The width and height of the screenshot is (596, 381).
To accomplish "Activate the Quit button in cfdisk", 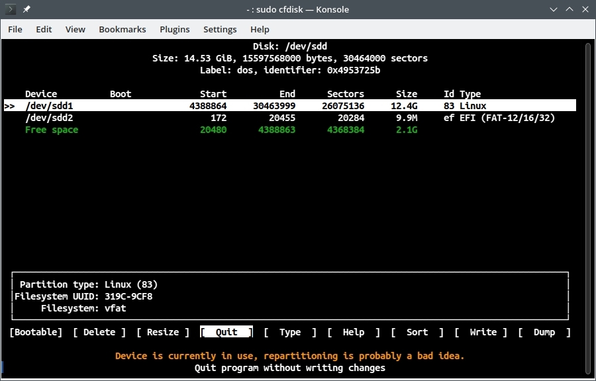I will [226, 331].
